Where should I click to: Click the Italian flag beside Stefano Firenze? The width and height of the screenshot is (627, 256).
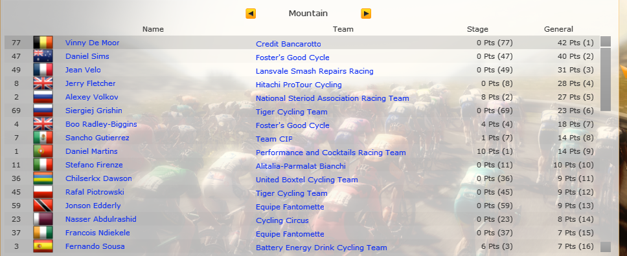click(43, 165)
